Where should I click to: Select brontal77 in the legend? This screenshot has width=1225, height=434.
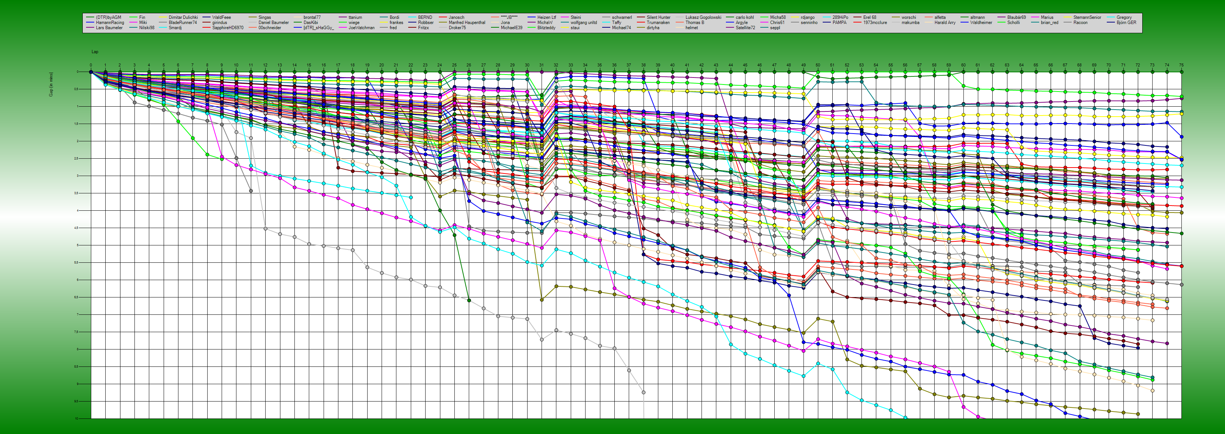click(312, 17)
